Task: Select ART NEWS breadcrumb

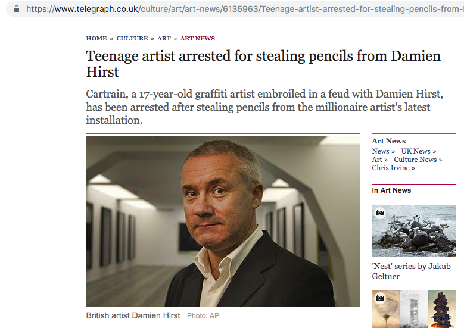Action: (198, 39)
